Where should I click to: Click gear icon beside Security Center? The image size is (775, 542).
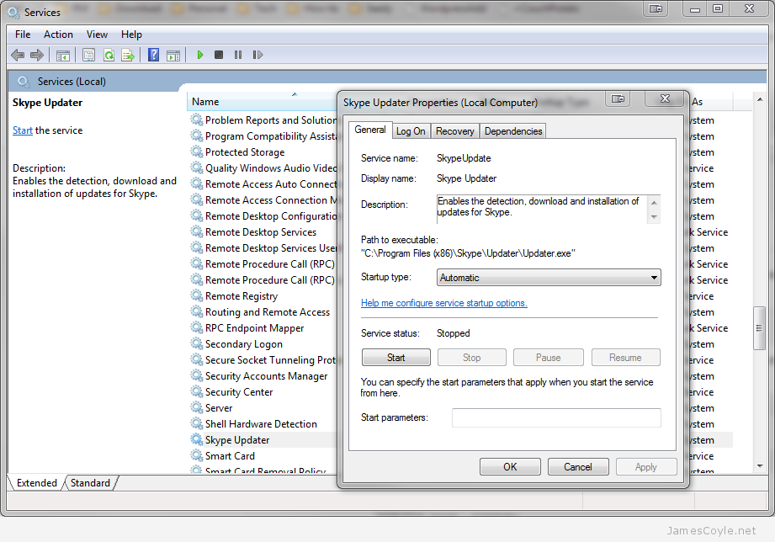(197, 391)
